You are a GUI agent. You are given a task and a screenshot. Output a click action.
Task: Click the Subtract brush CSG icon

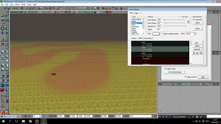click(x=7, y=76)
